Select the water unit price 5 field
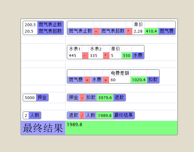 coord(115,56)
